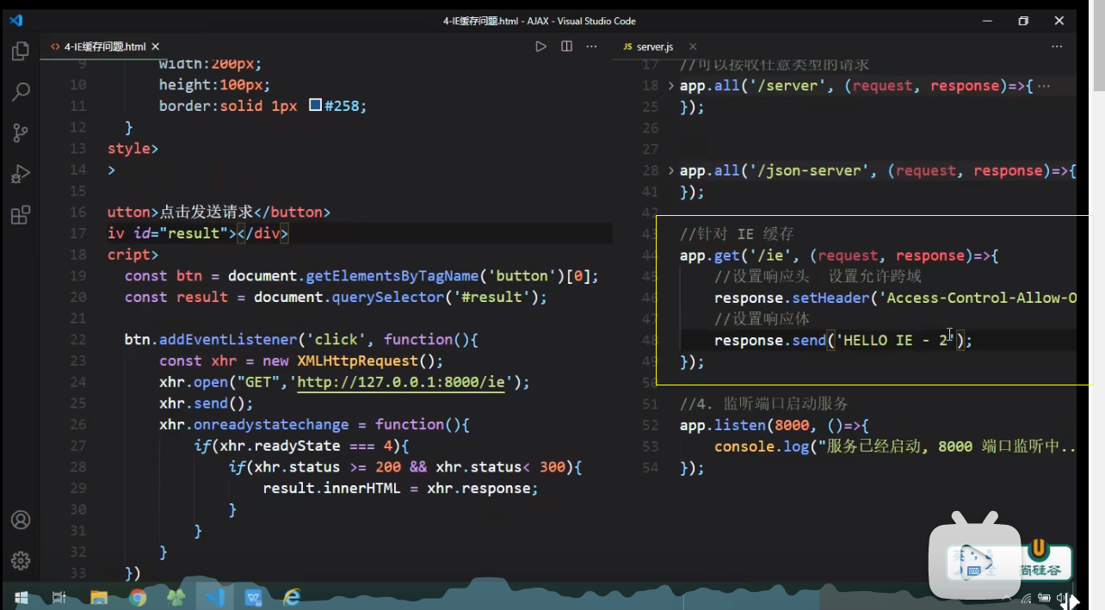
Task: Click '/json-server' string in server.js
Action: (809, 170)
